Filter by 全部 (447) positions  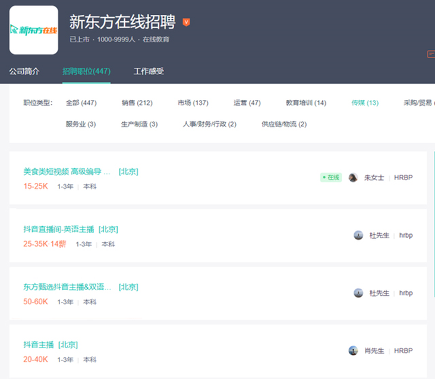81,103
